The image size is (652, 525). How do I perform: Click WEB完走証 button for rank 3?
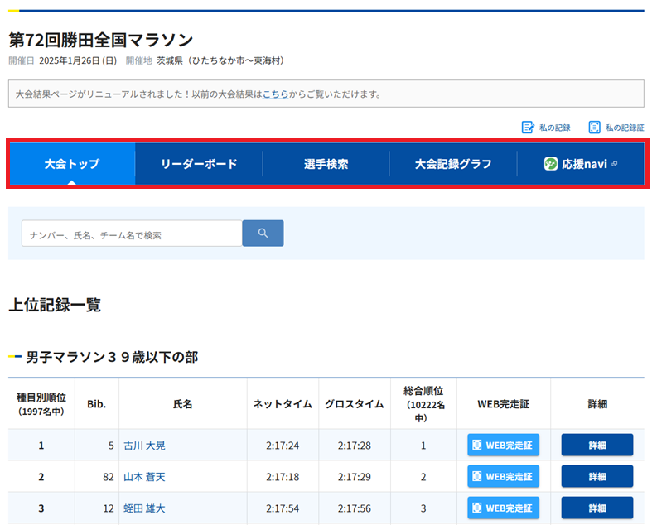[x=503, y=508]
